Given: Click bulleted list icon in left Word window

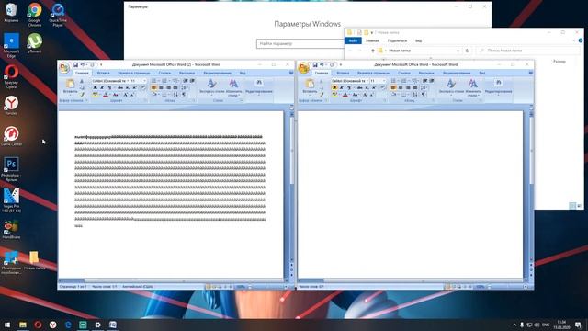Looking at the screenshot, I should pos(153,81).
